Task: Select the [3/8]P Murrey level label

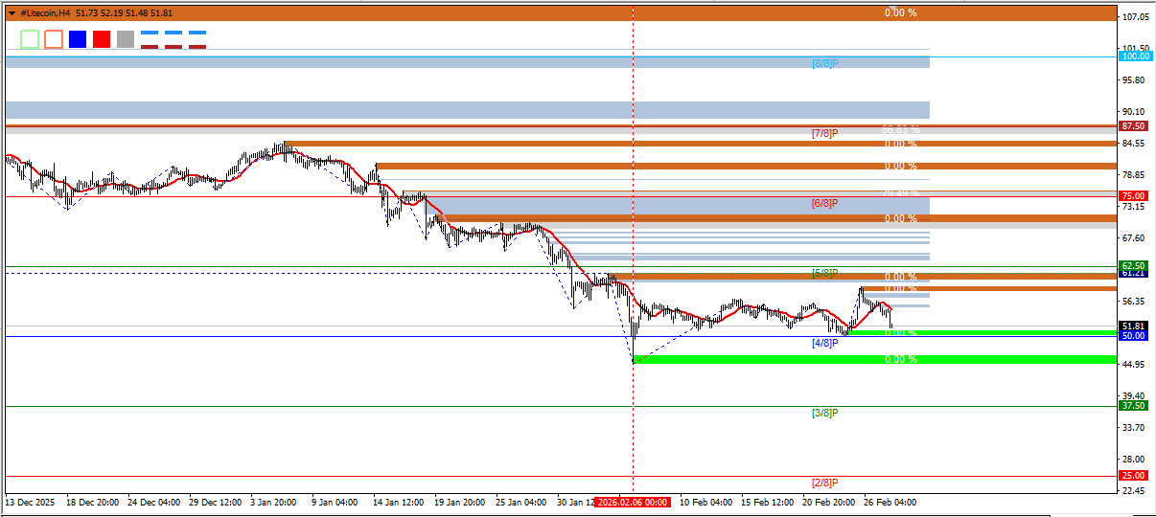Action: pyautogui.click(x=825, y=413)
